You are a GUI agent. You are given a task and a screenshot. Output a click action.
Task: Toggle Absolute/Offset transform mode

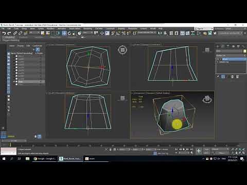point(115,150)
